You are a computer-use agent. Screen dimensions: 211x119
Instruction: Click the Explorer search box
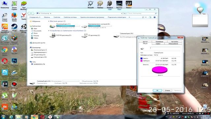coord(142,14)
